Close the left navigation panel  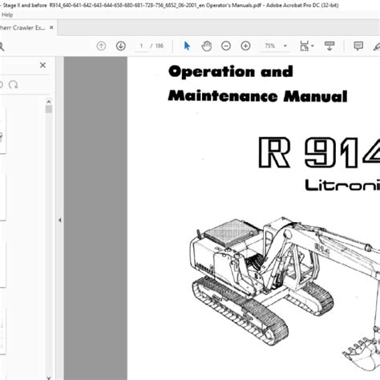click(42, 65)
